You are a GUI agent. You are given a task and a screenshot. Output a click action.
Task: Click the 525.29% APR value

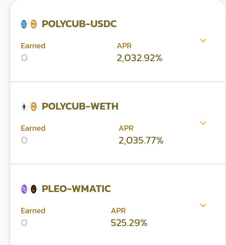129,223
